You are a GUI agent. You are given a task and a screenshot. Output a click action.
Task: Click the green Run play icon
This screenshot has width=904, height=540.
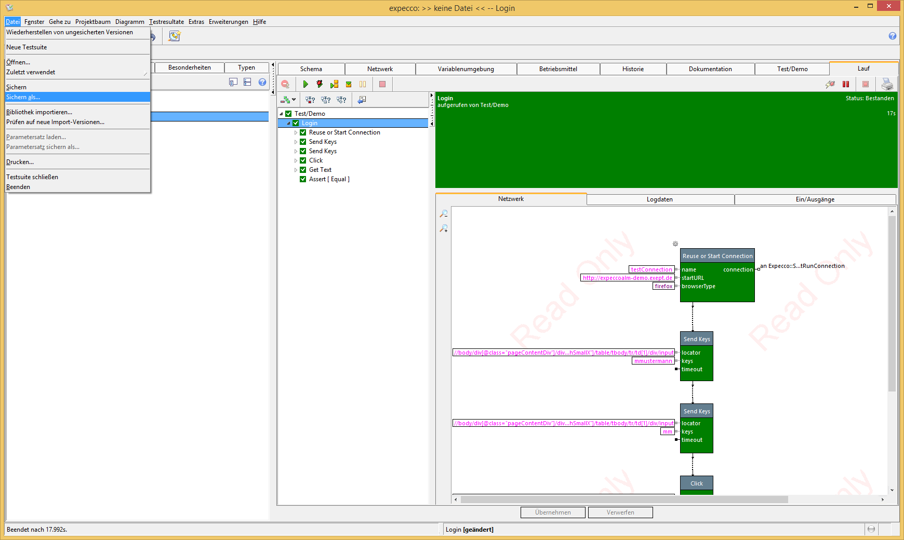coord(305,84)
